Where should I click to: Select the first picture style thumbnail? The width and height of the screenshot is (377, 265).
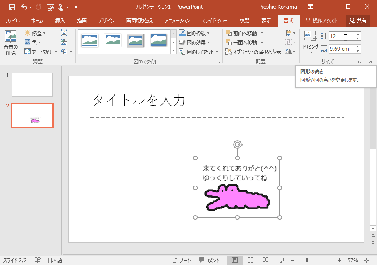tap(90, 40)
